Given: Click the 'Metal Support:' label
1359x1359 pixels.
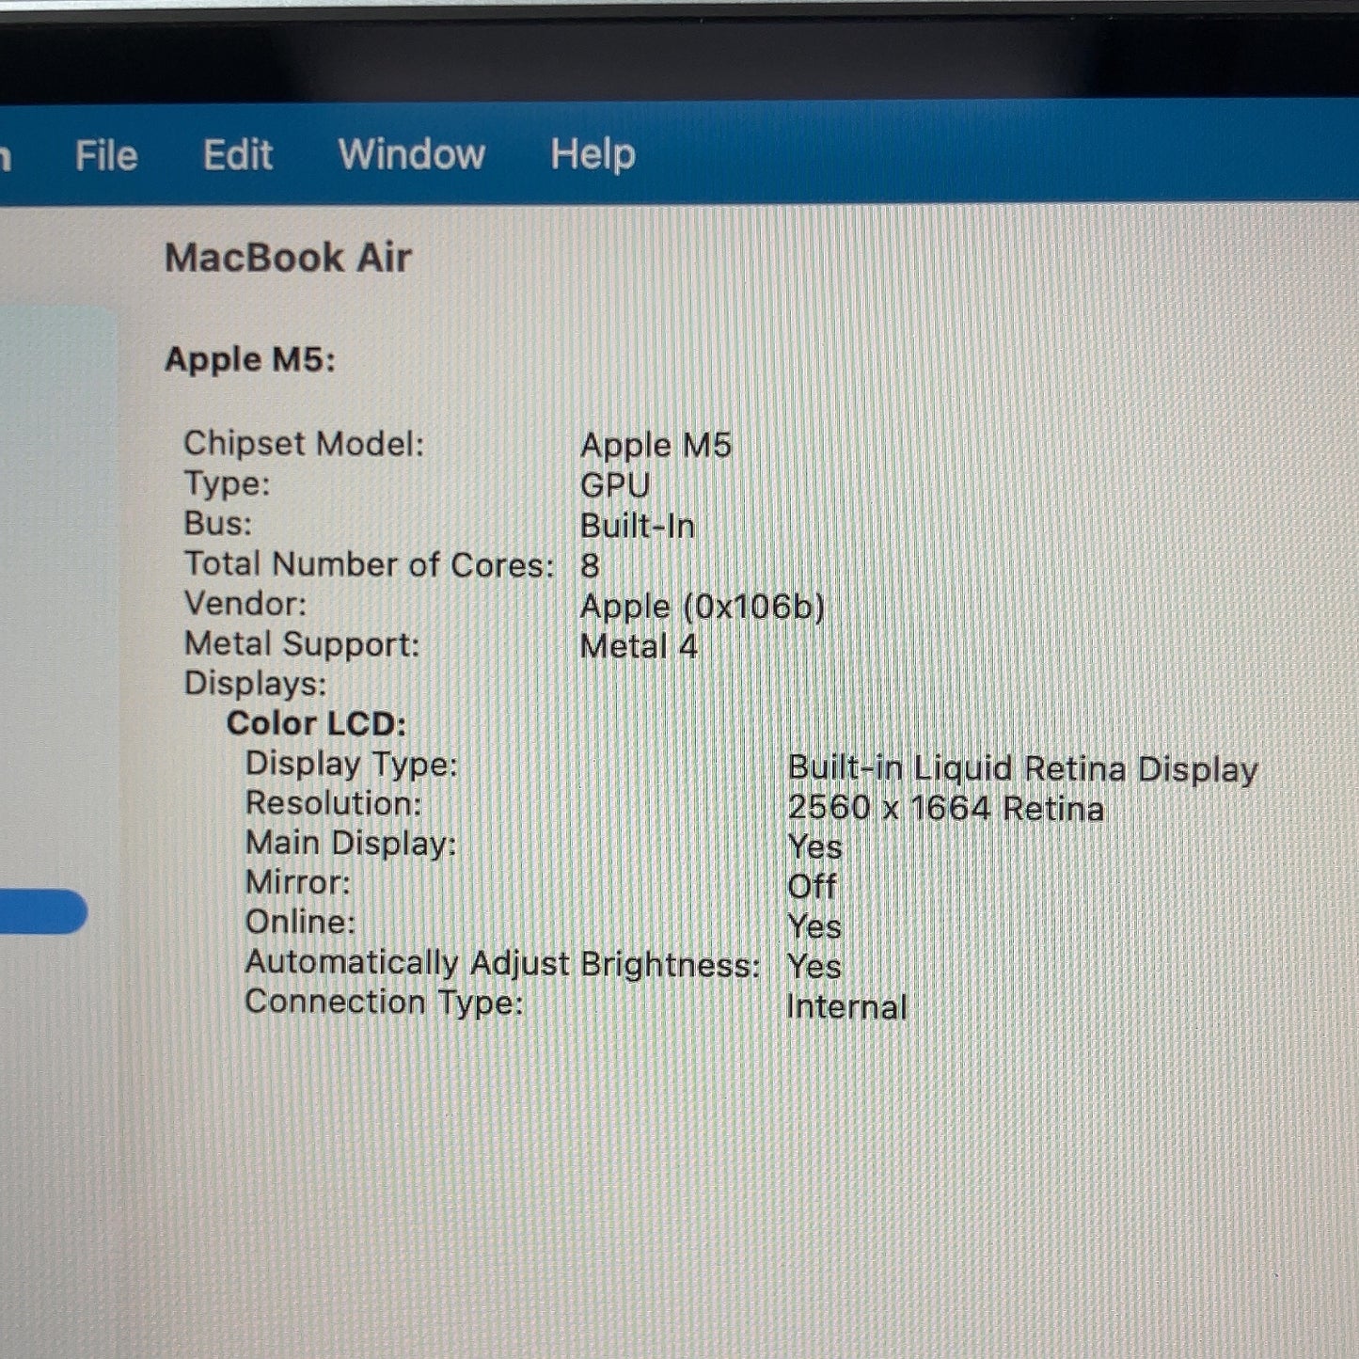Looking at the screenshot, I should (302, 644).
